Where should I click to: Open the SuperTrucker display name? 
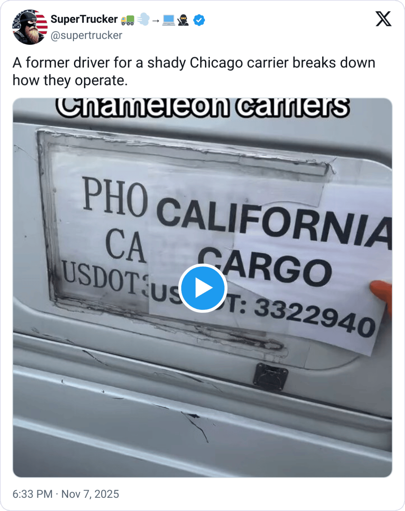(84, 19)
